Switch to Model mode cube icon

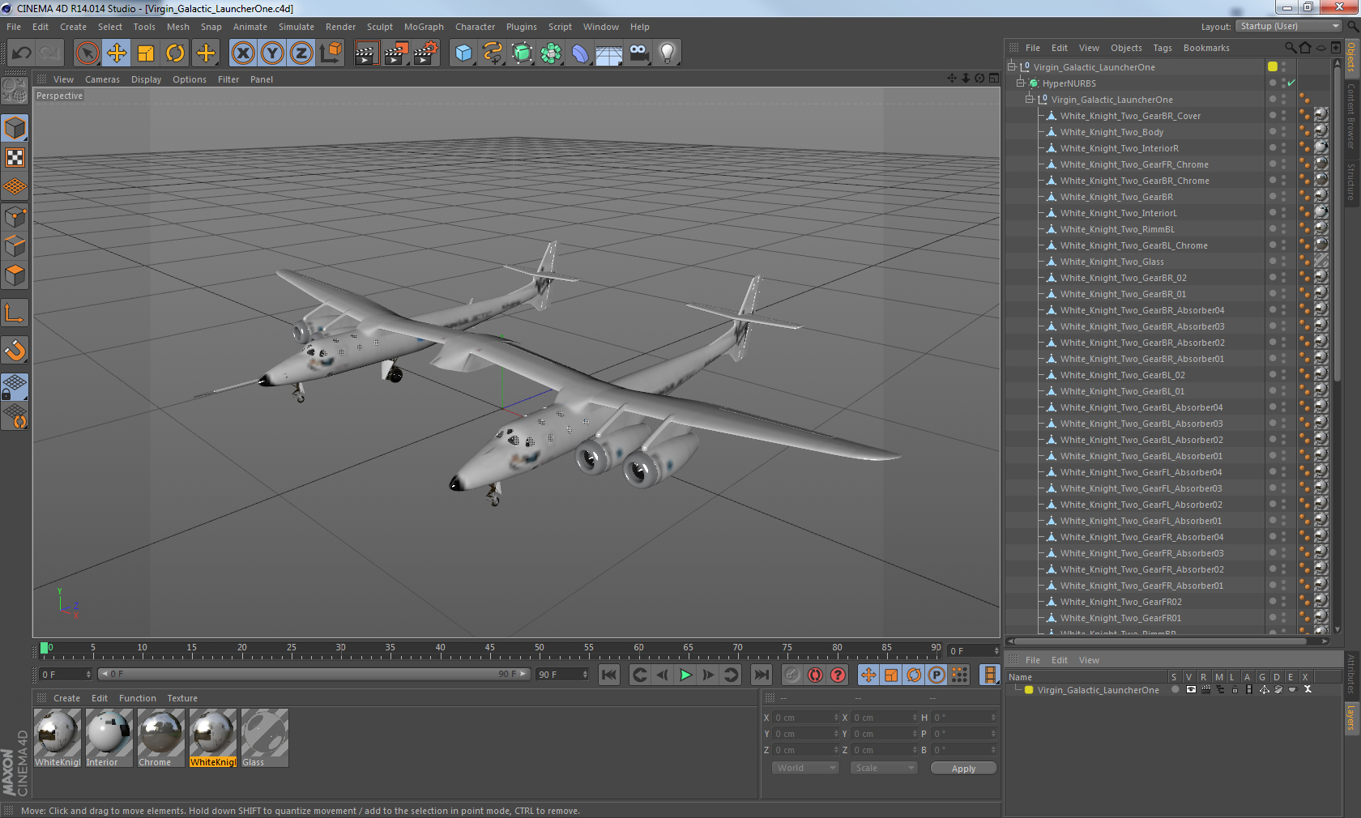click(15, 128)
